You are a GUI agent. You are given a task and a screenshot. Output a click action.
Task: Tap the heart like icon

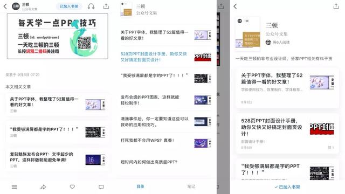(x=72, y=187)
